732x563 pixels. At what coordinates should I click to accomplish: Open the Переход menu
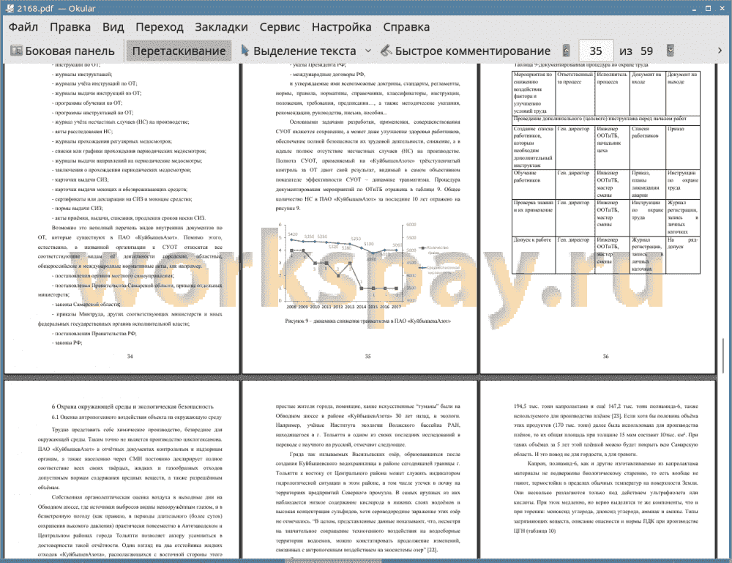click(x=159, y=27)
